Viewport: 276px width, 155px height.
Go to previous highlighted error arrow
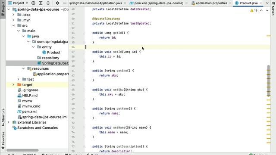261,10
